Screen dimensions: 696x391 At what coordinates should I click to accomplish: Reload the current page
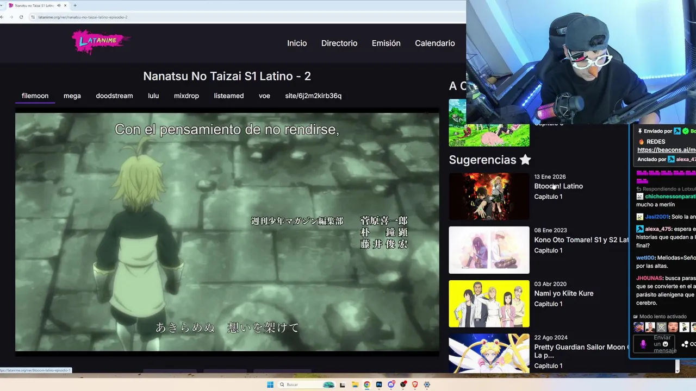pos(21,17)
